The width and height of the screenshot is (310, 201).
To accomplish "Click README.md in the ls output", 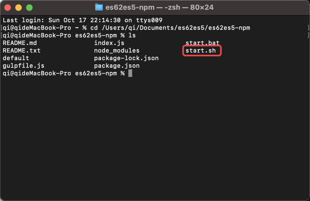I will [20, 43].
